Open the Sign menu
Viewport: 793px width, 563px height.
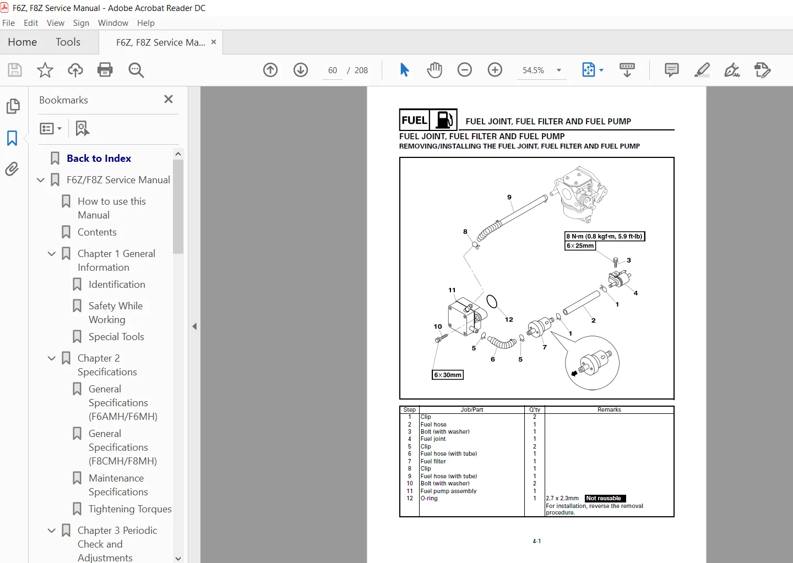click(x=81, y=23)
